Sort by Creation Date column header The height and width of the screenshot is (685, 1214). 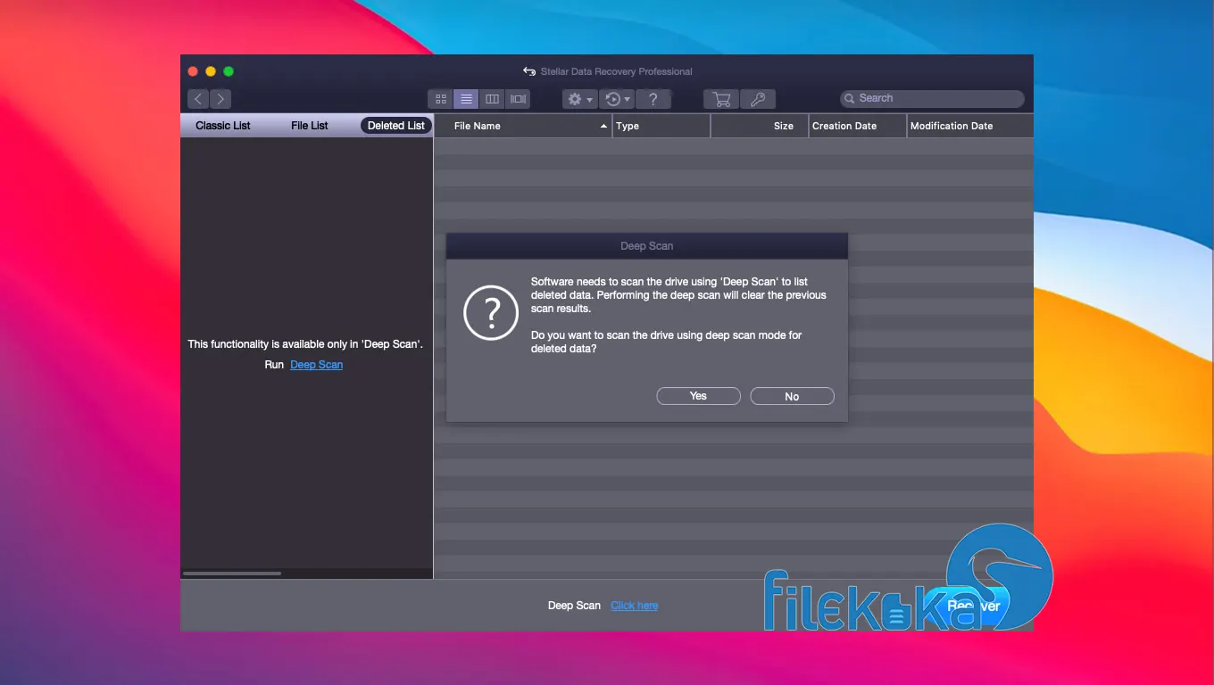[858, 126]
